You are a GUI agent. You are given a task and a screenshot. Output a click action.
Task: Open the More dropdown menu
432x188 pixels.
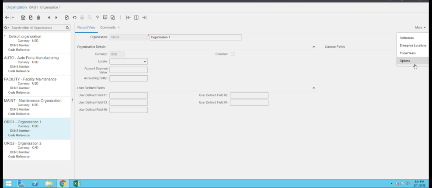(420, 28)
